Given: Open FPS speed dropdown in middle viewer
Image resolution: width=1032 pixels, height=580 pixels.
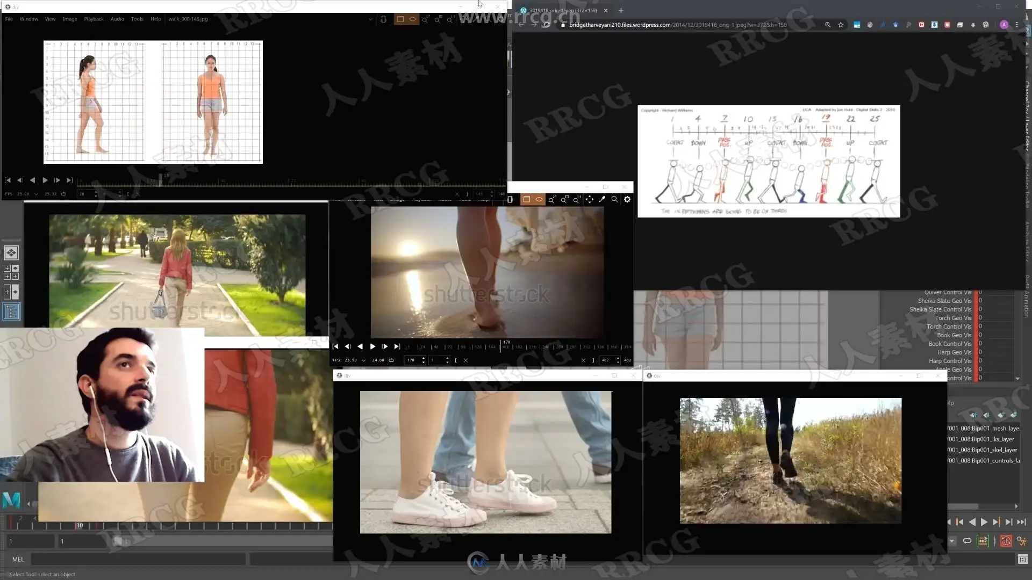Looking at the screenshot, I should 364,360.
